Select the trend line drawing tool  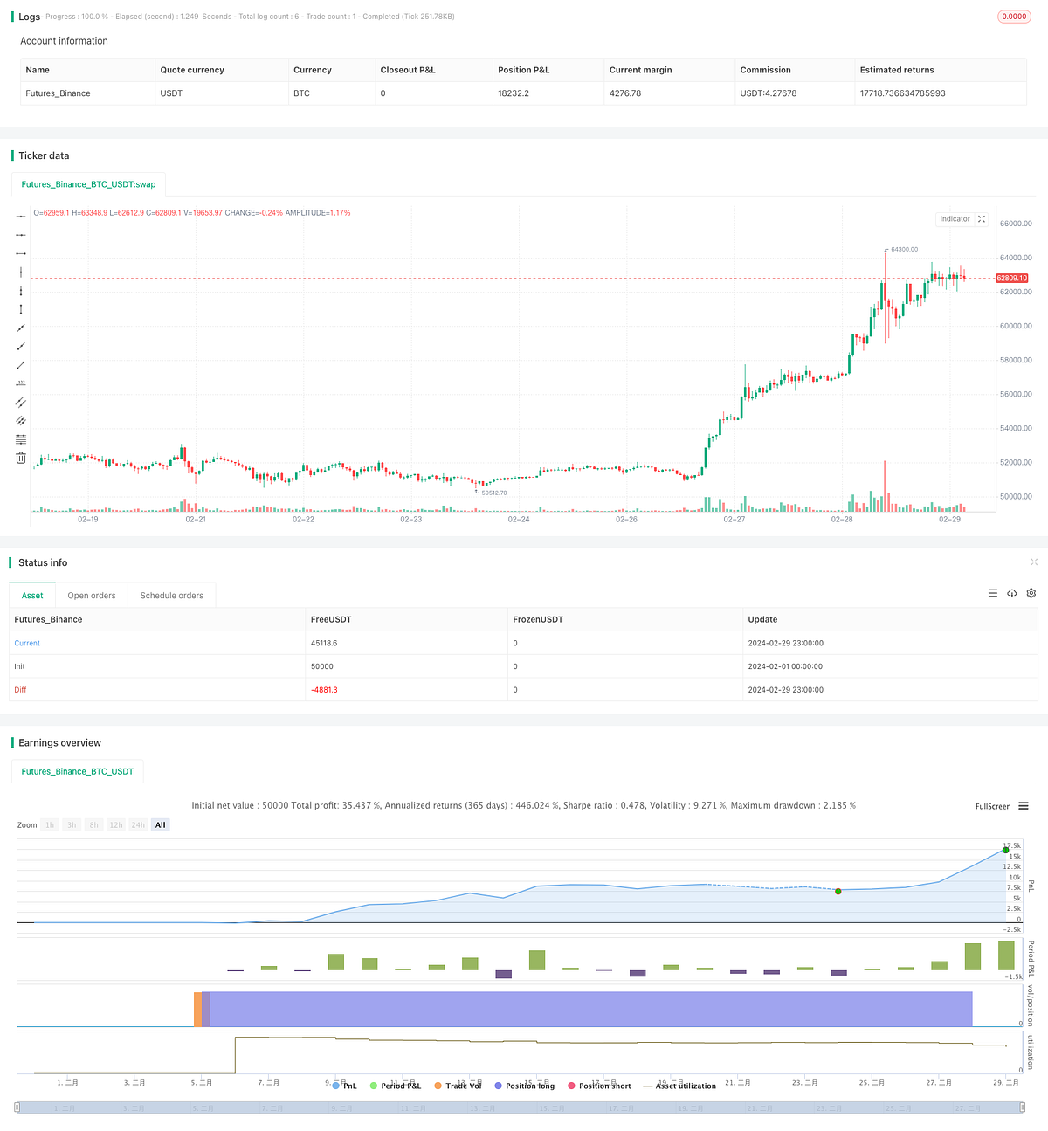click(x=21, y=328)
